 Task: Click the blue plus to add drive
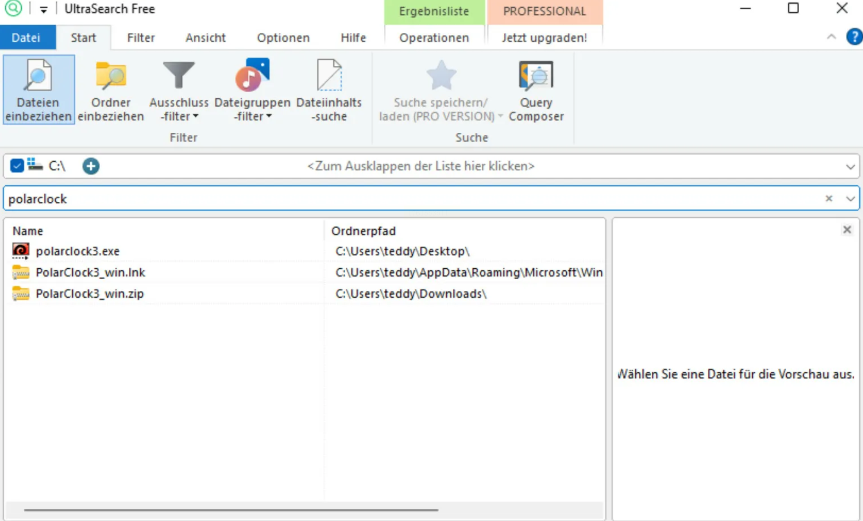(91, 166)
